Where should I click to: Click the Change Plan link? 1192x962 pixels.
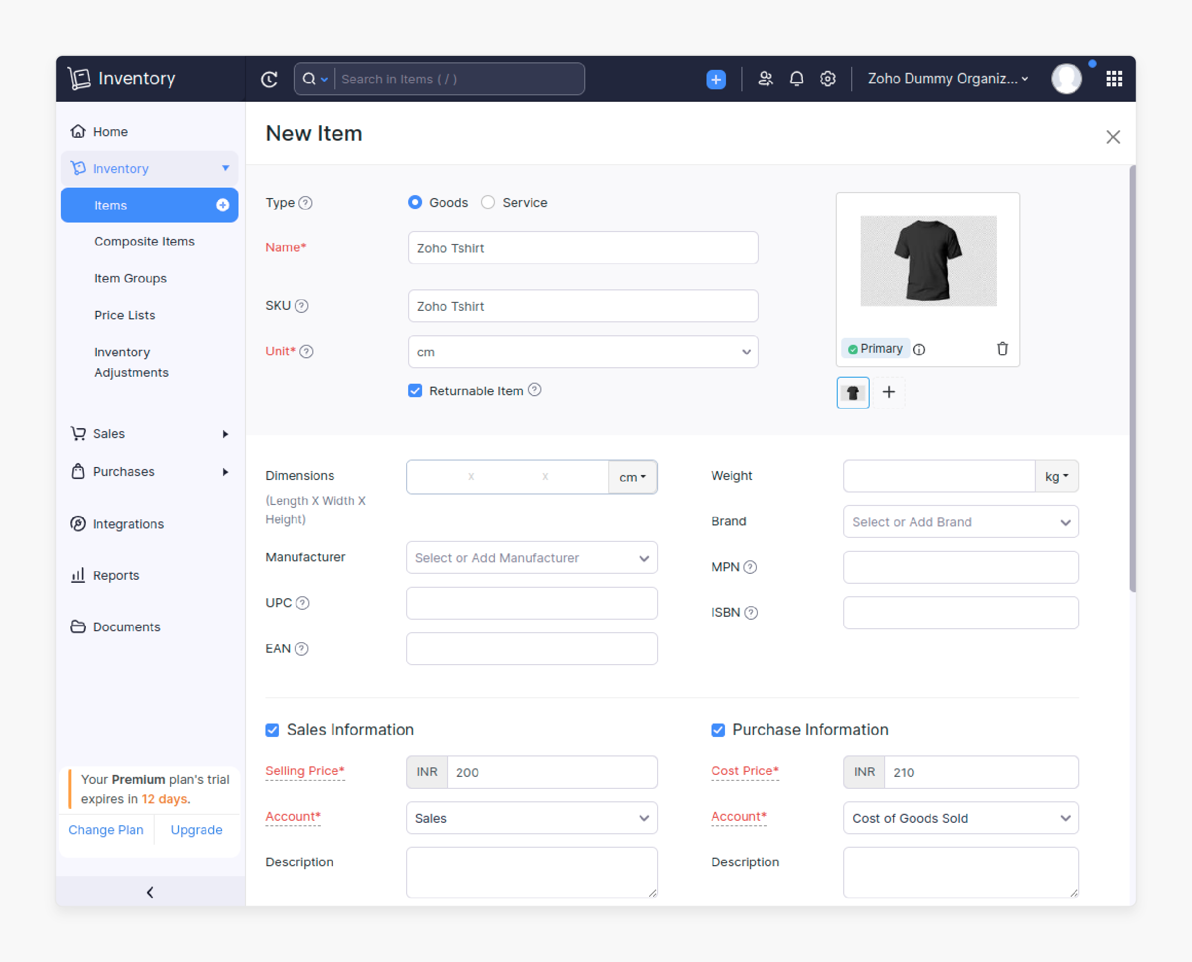pyautogui.click(x=106, y=830)
